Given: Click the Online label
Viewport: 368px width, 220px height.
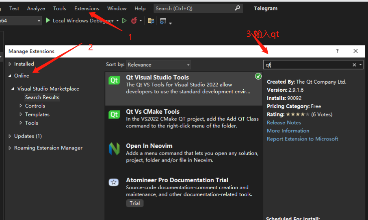Looking at the screenshot, I should tap(22, 76).
